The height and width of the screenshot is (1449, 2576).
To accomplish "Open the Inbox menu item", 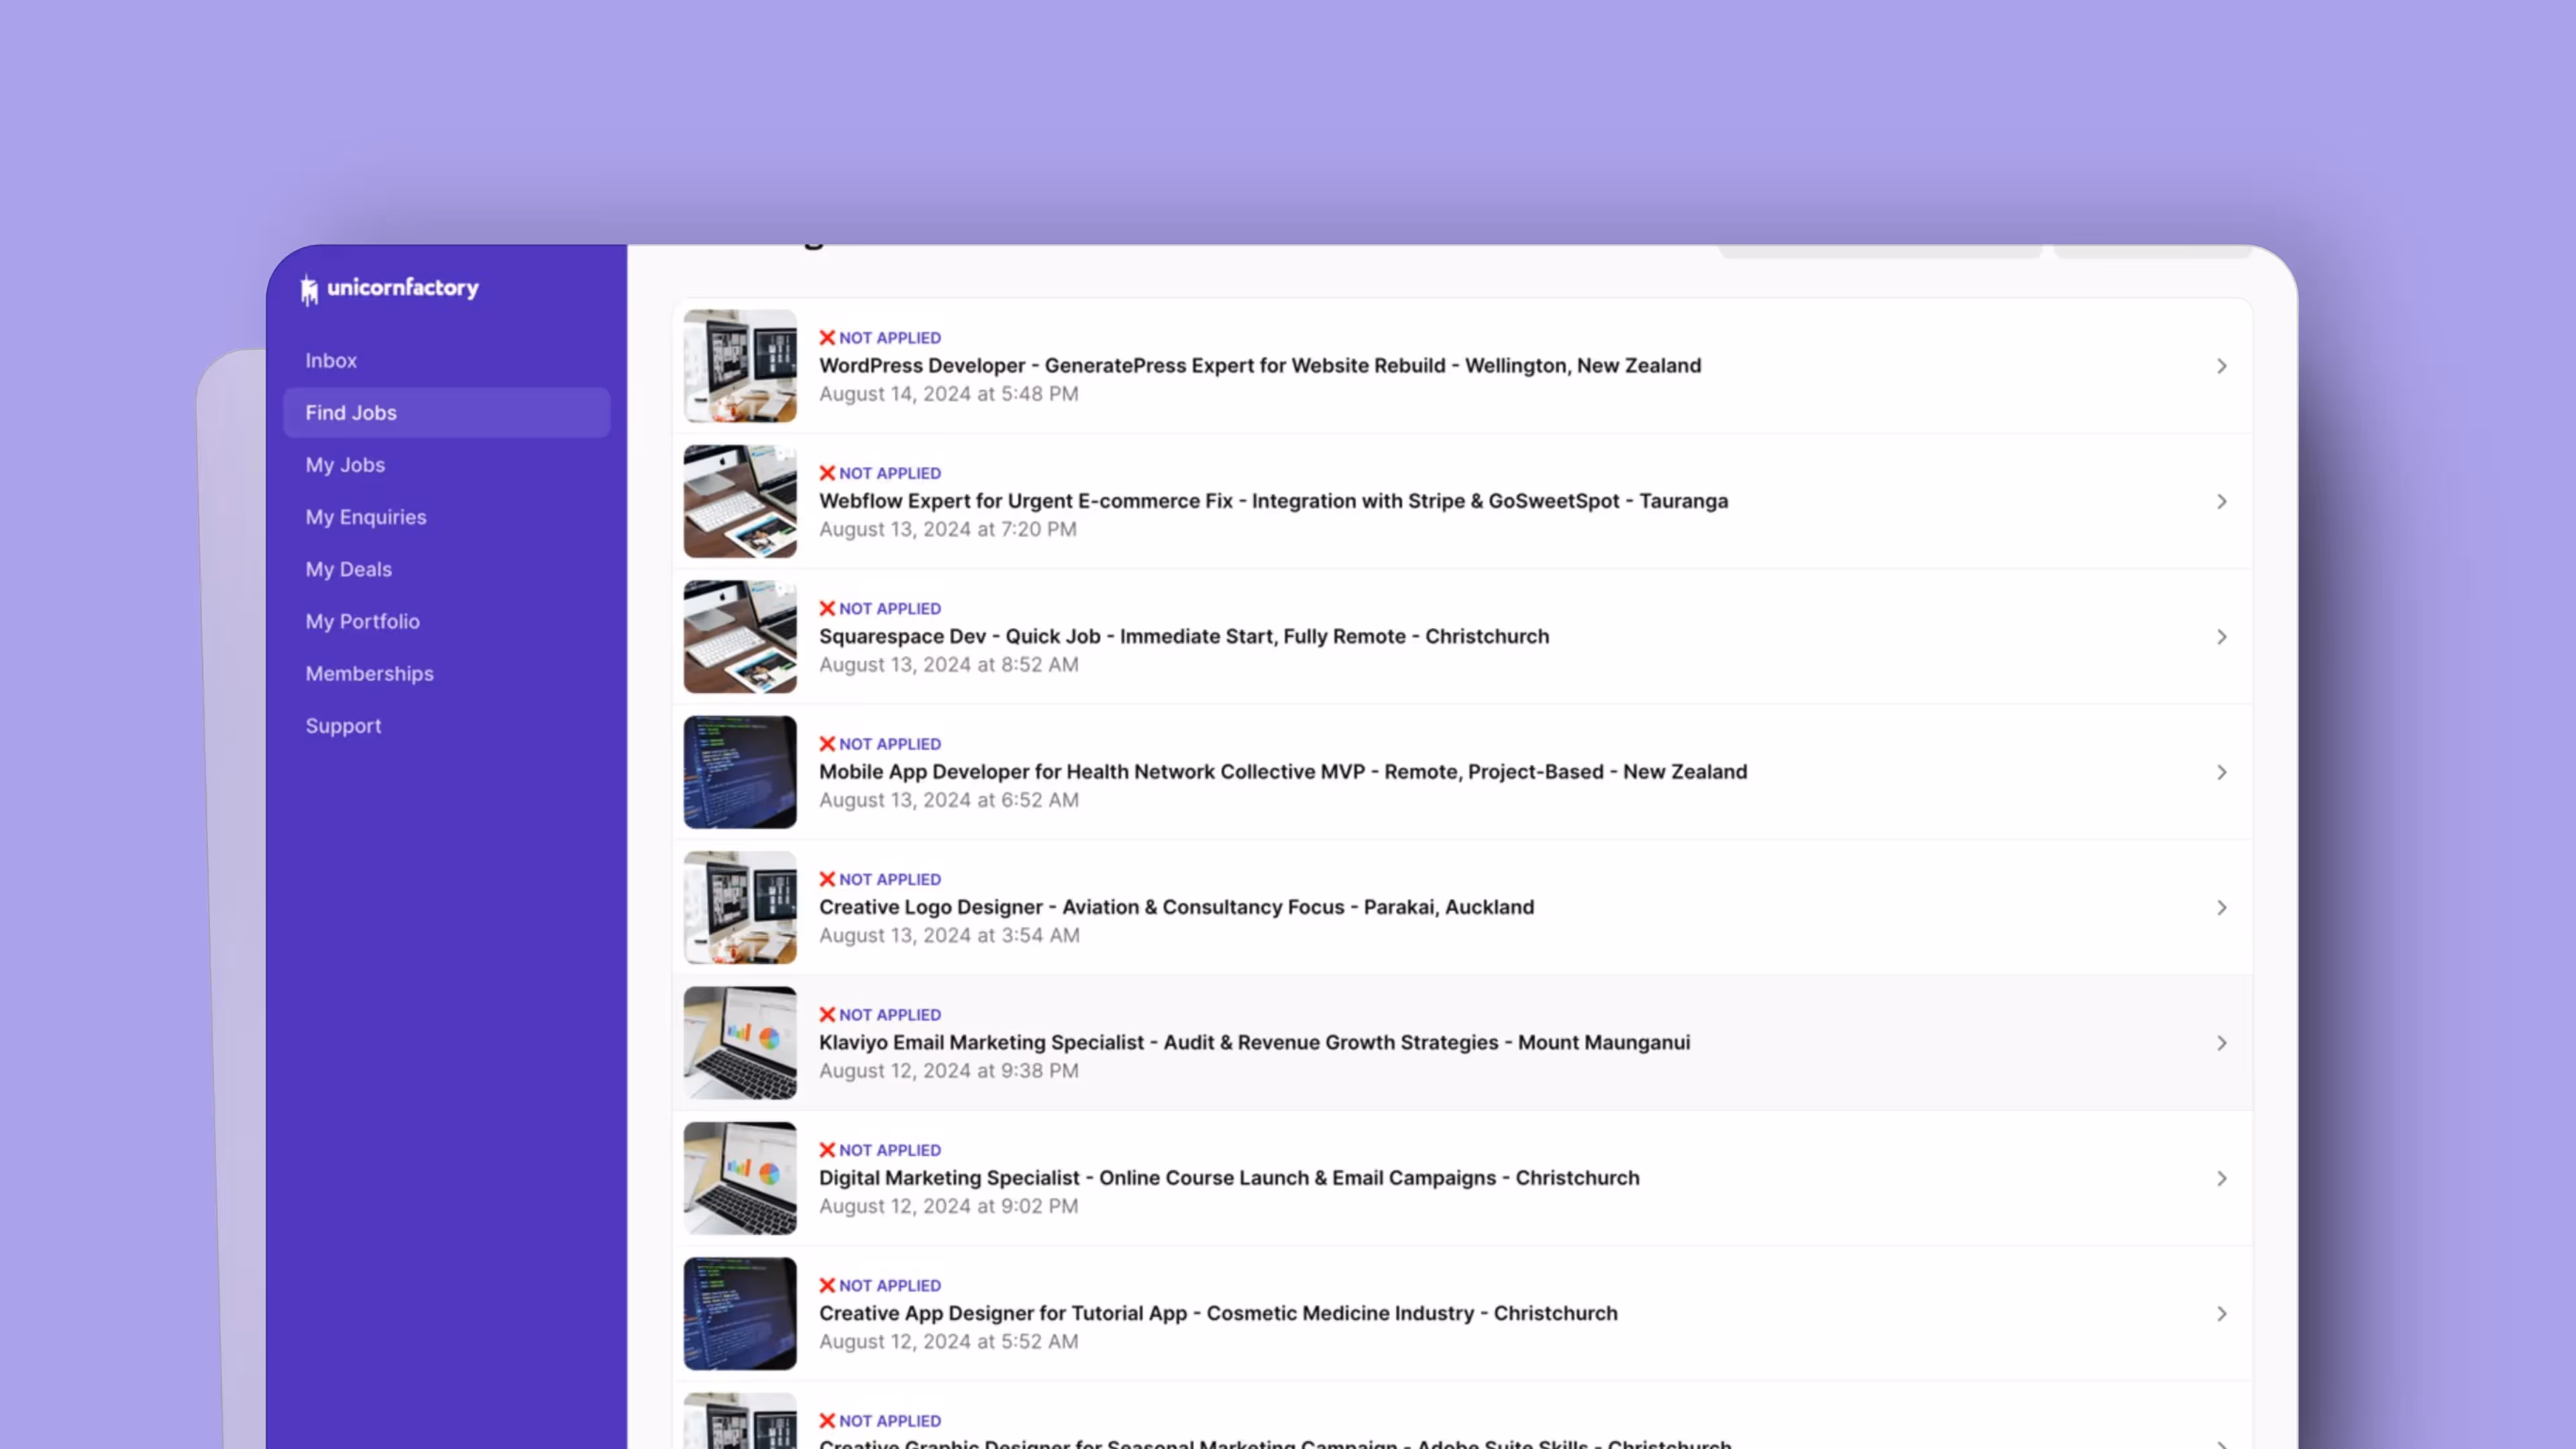I will point(331,360).
